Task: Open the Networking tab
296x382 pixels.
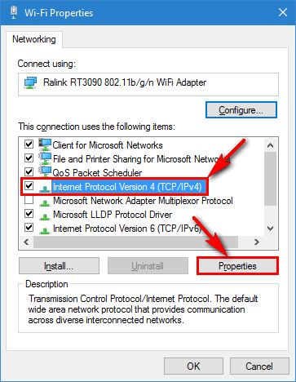Action: tap(34, 39)
